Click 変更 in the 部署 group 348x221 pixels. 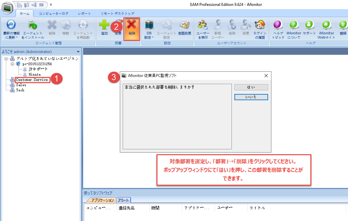[118, 28]
